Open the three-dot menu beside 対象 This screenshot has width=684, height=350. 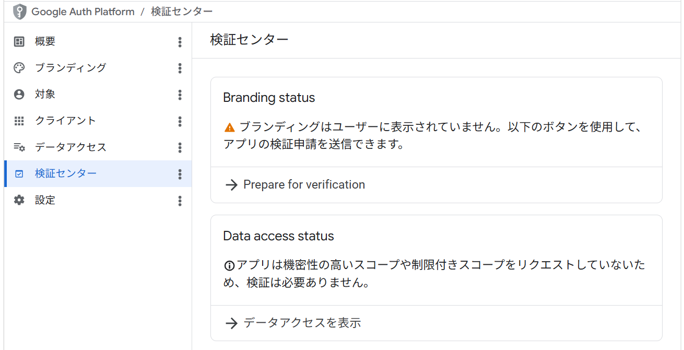180,95
